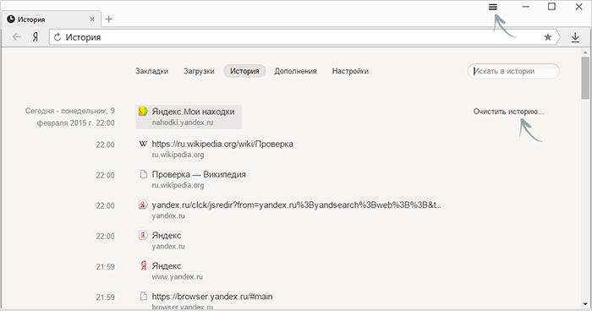Open the Дополнения tab

tap(295, 71)
